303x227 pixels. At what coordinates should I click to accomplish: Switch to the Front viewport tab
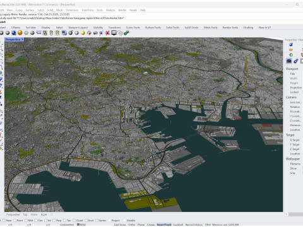click(34, 214)
